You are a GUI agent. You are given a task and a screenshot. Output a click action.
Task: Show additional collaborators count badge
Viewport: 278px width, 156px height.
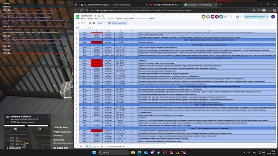[x=226, y=16]
